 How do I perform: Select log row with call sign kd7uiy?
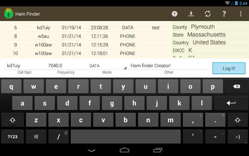(x=86, y=28)
